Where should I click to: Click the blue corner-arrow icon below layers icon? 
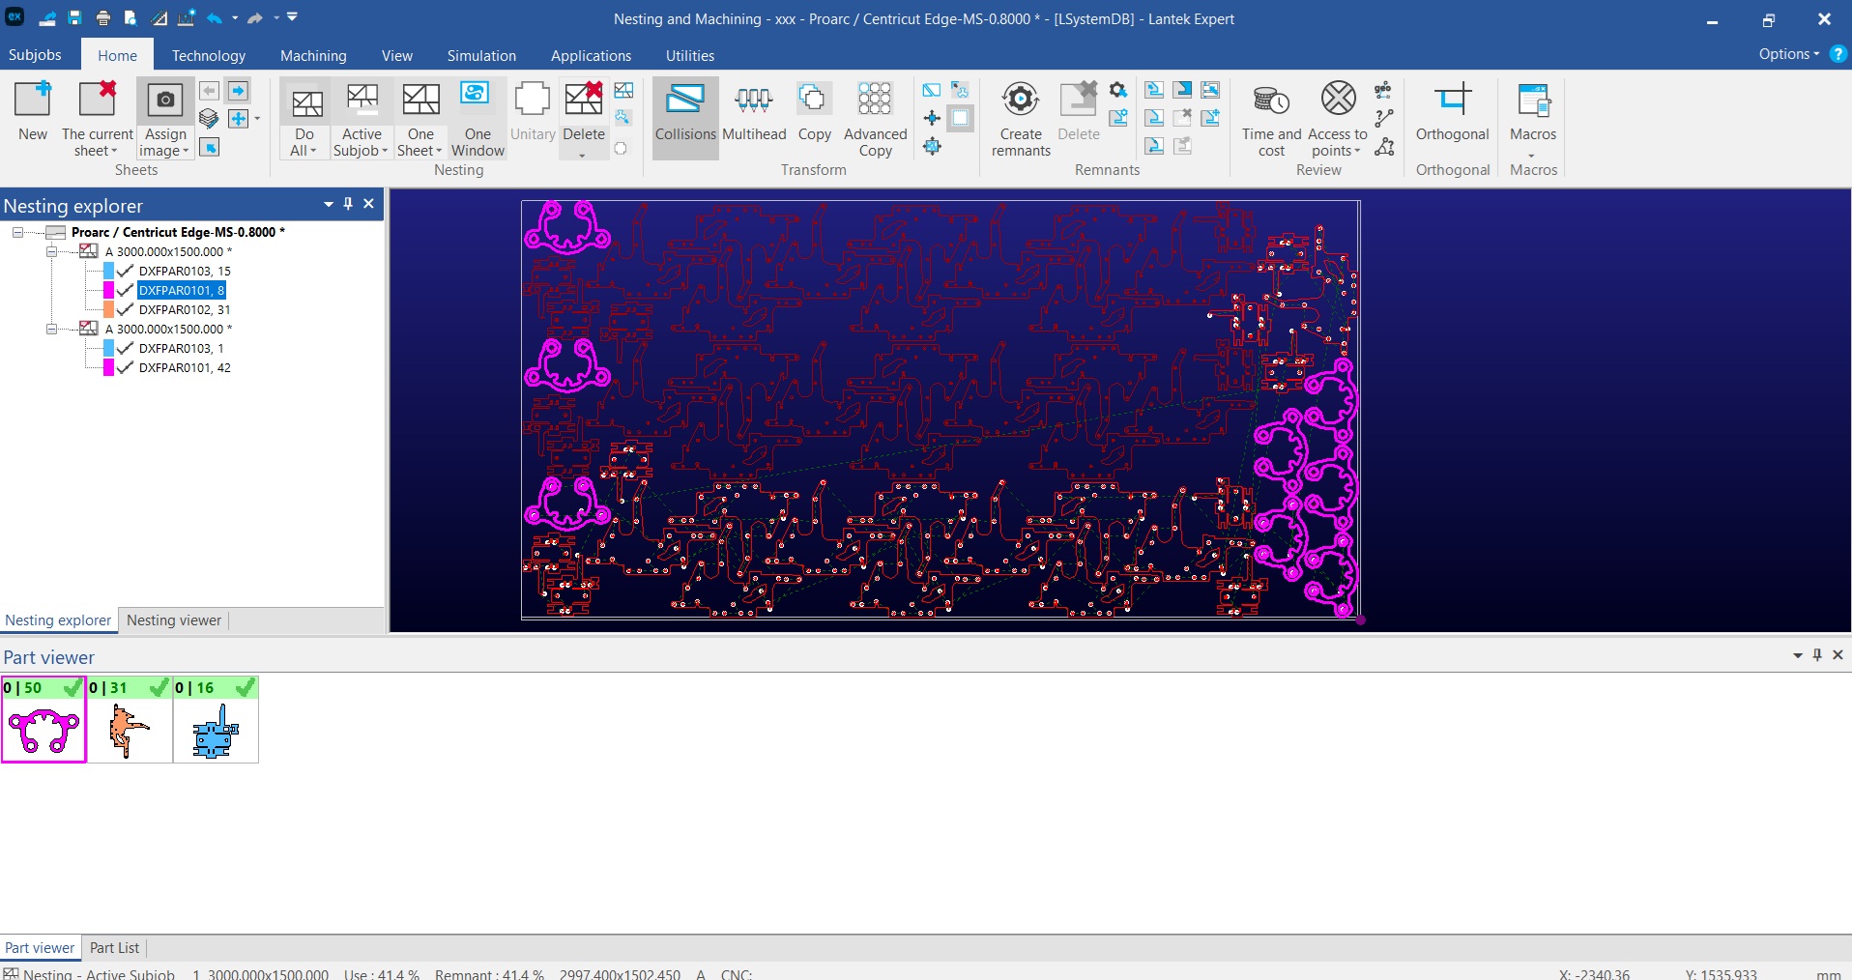tap(209, 147)
